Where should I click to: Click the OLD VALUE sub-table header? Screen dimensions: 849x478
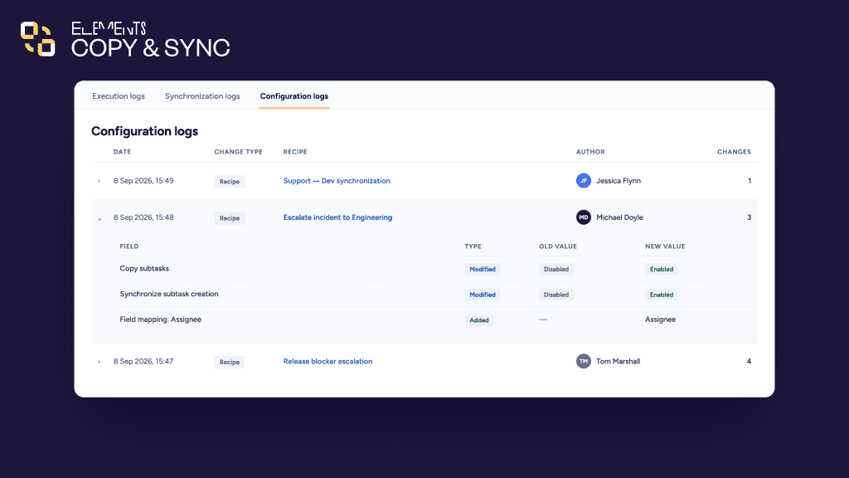click(x=558, y=246)
